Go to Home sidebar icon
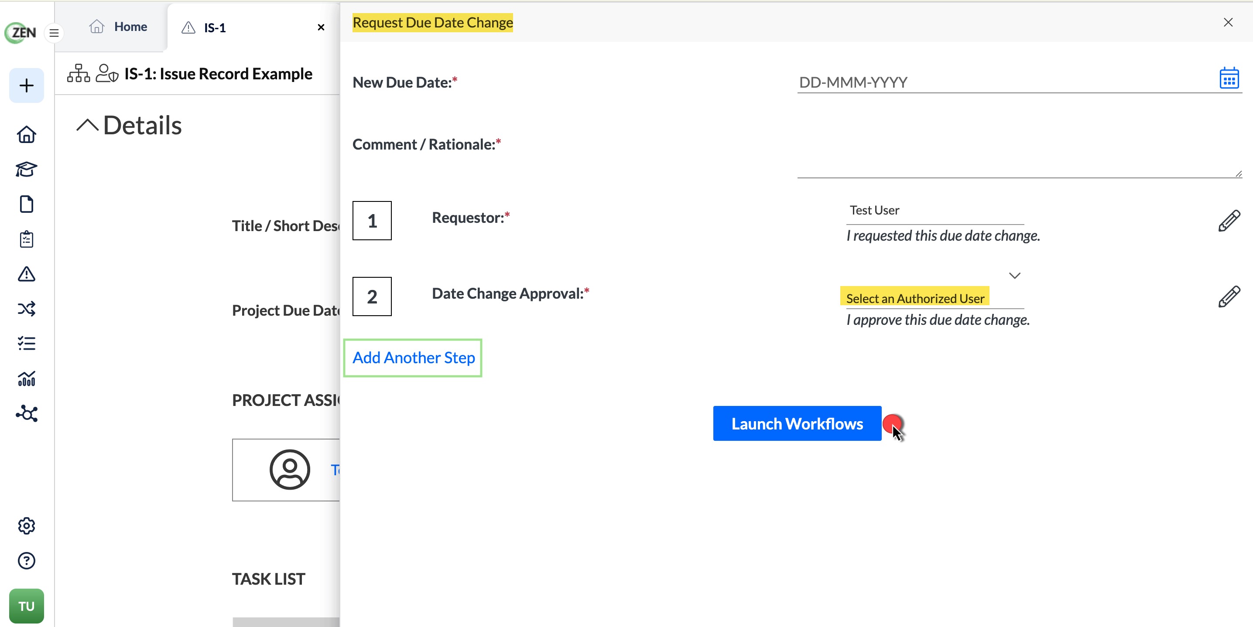1253x627 pixels. [26, 135]
